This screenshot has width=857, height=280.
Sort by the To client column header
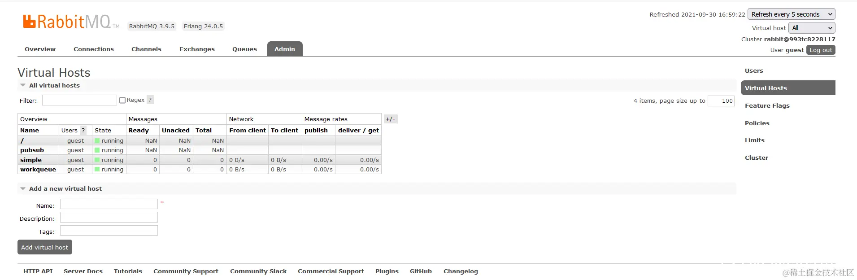(284, 130)
